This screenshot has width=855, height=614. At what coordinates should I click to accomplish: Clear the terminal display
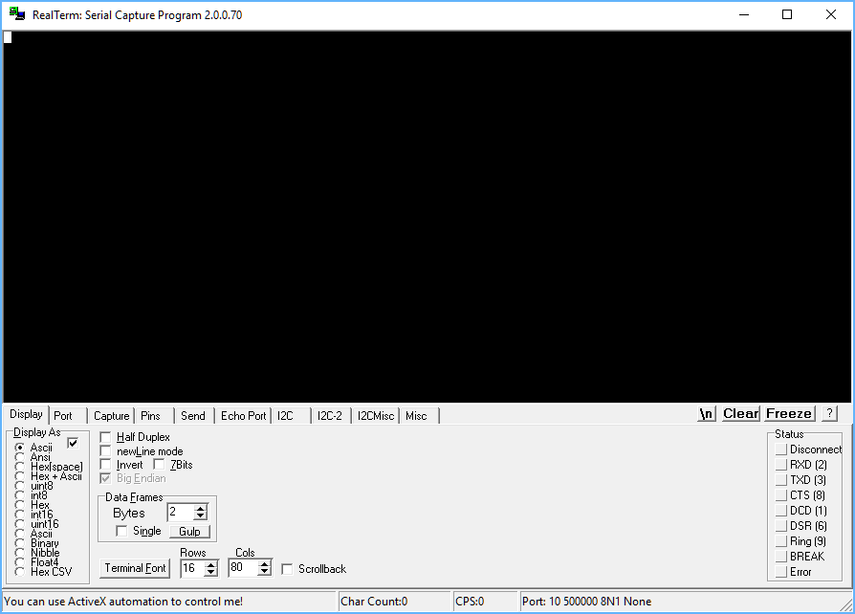[739, 413]
